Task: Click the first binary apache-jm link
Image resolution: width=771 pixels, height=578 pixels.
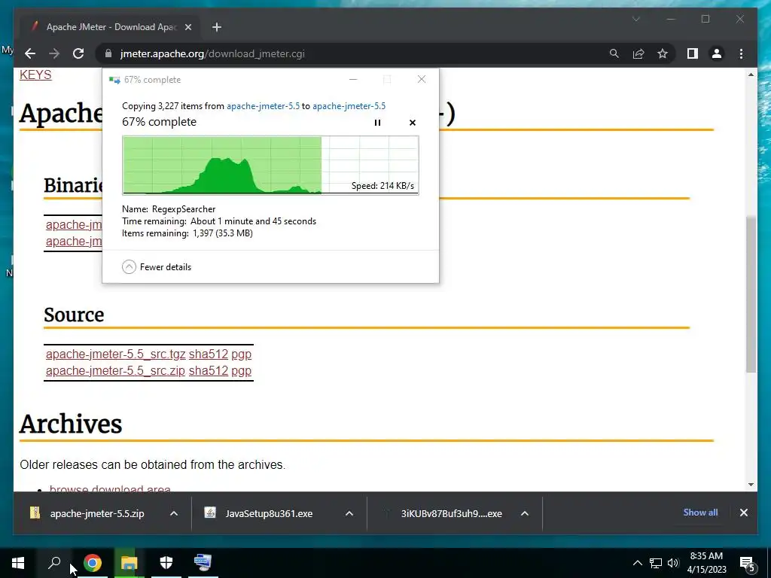Action: click(x=74, y=224)
